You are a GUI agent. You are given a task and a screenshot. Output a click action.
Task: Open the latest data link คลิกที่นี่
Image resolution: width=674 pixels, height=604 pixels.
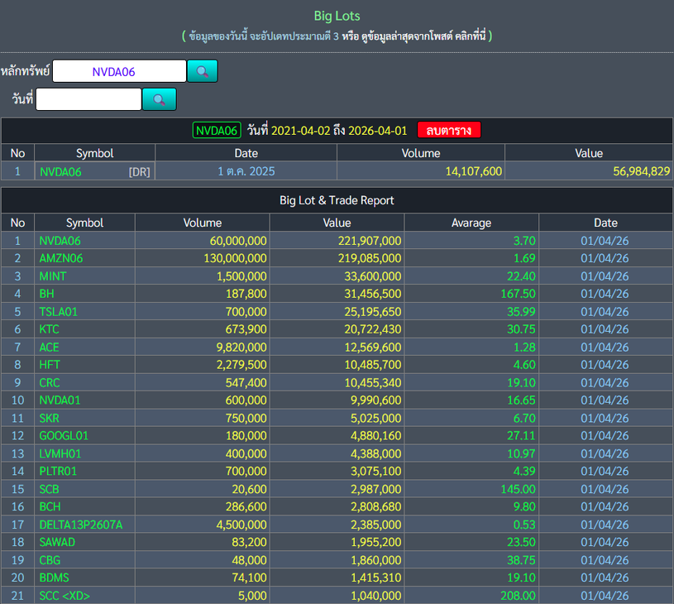[465, 36]
